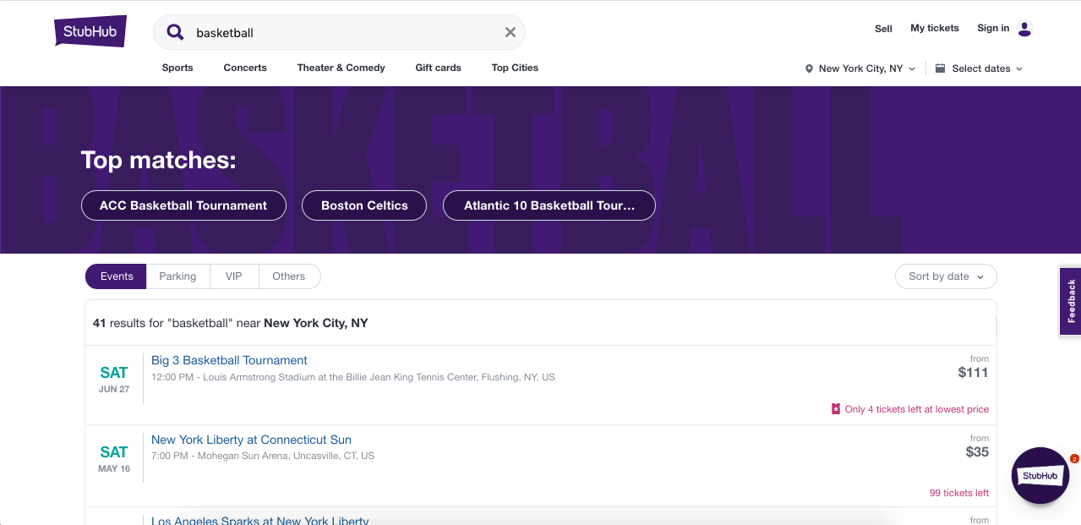This screenshot has height=525, width=1081.
Task: Open the Feedback side tab
Action: click(x=1070, y=302)
